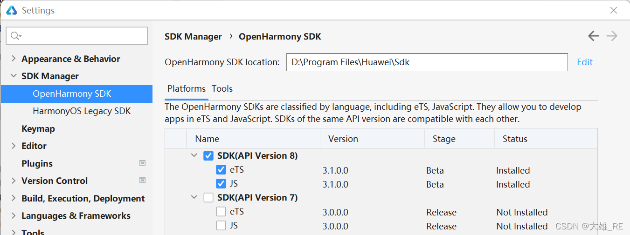Click the forward arrow navigation icon
The height and width of the screenshot is (235, 630).
pyautogui.click(x=612, y=36)
